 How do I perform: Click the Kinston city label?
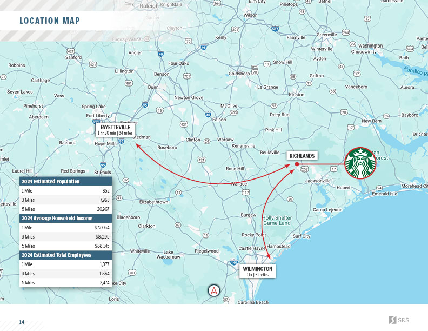click(x=297, y=95)
